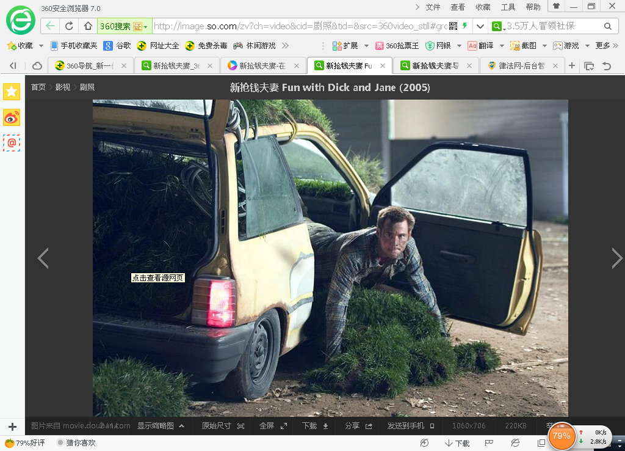Open the 网银 dropdown arrow
The width and height of the screenshot is (625, 451).
click(x=459, y=46)
